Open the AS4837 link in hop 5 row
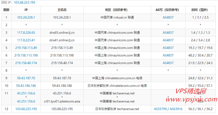This screenshot has height=115, width=218. point(168,48)
